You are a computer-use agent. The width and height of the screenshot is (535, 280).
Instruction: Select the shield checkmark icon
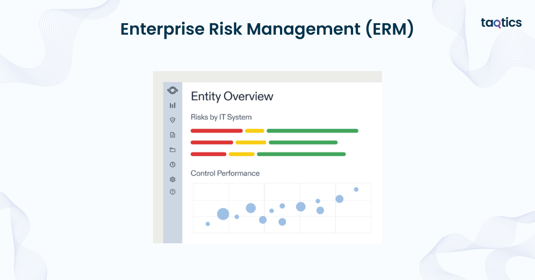173,120
